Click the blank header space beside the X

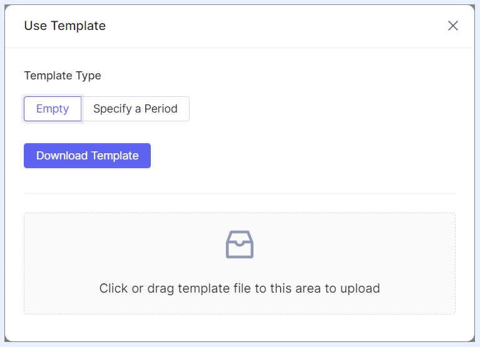275,26
